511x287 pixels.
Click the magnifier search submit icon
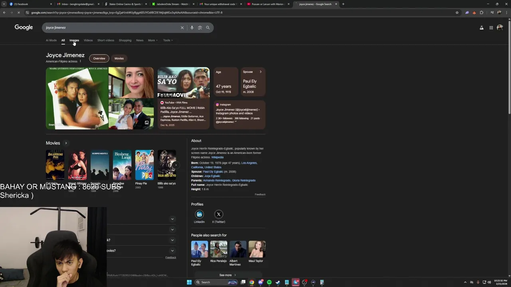point(208,28)
